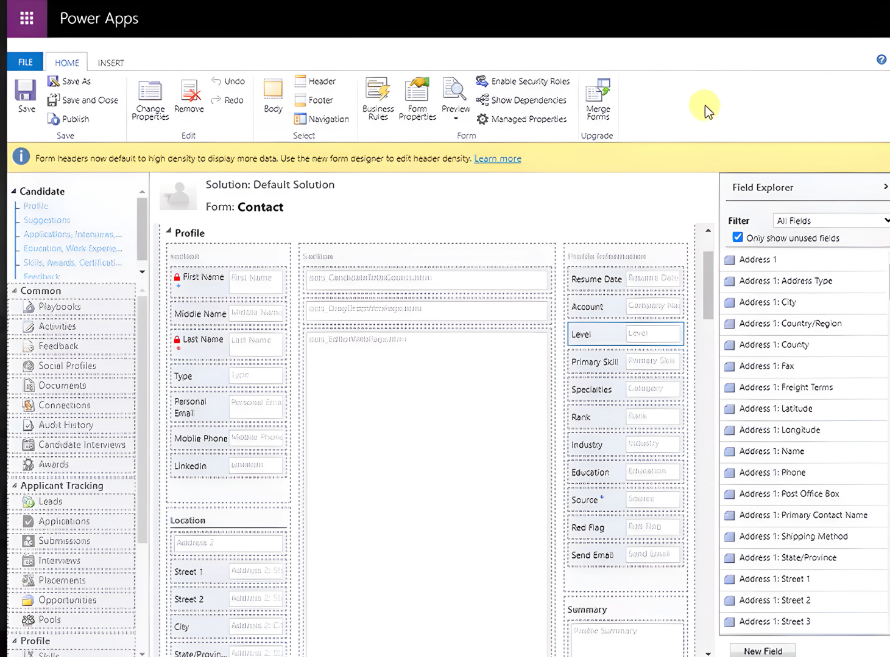Click the Remove icon
Image resolution: width=890 pixels, height=657 pixels.
189,97
